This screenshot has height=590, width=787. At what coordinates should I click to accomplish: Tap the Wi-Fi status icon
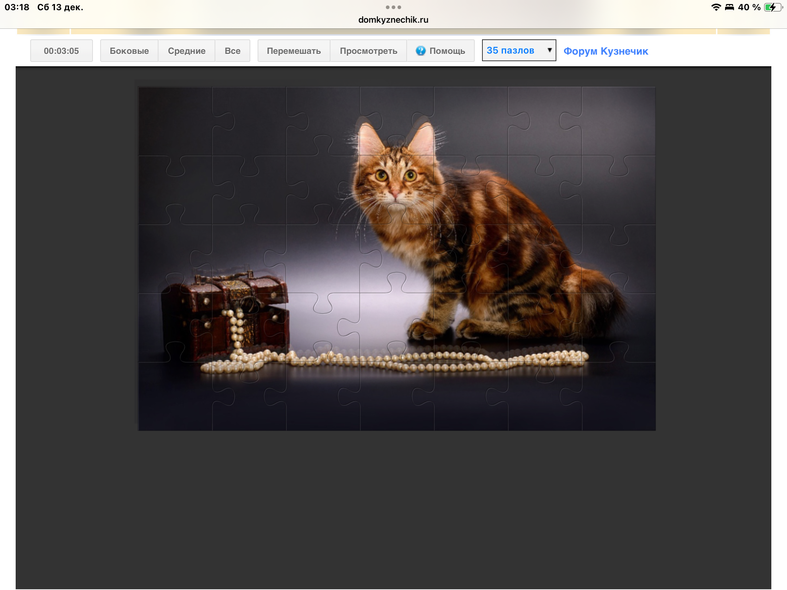pos(716,7)
